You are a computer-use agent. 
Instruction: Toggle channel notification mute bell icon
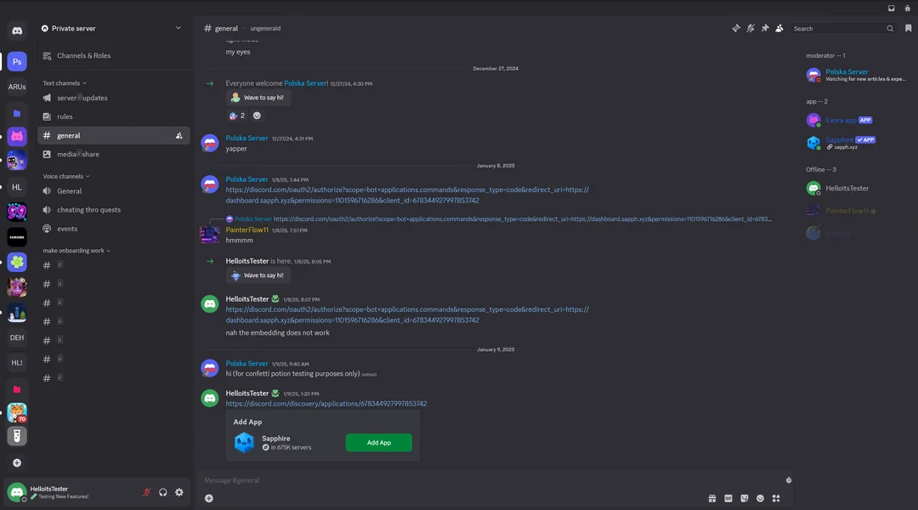click(751, 28)
